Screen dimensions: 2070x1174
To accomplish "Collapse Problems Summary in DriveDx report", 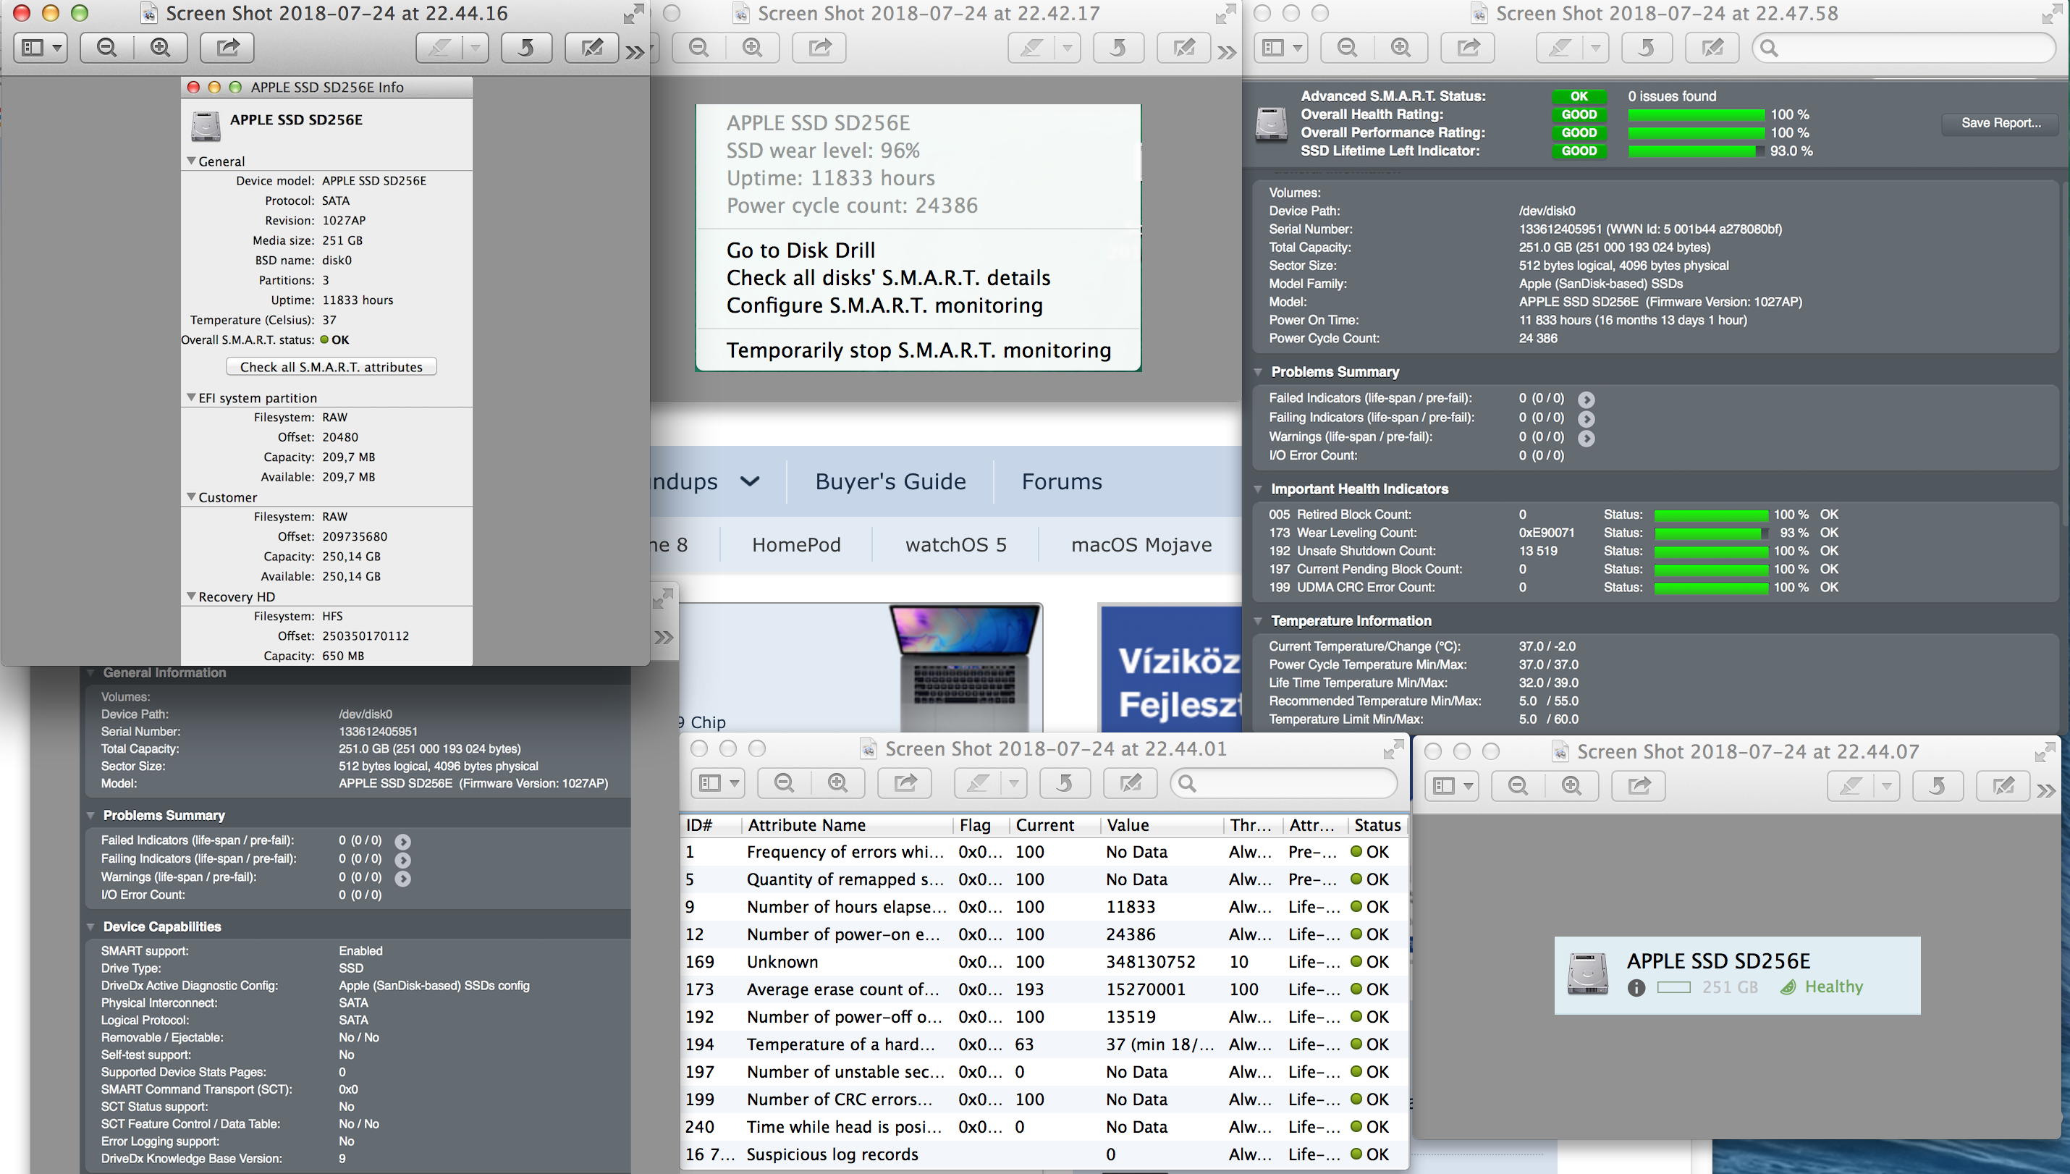I will [1258, 372].
